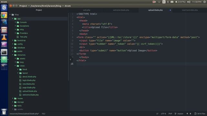Screen dimensions: 207x116
Task: Click modified dot on upload.blade.php tab
Action: 170,10
